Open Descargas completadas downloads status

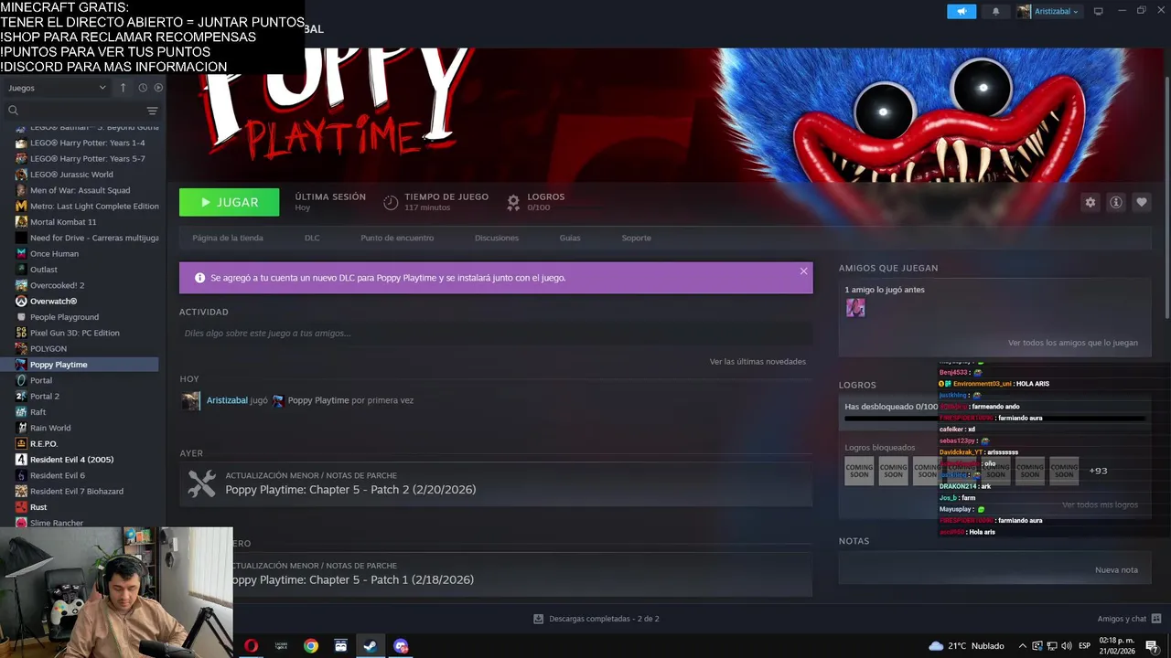coord(596,619)
